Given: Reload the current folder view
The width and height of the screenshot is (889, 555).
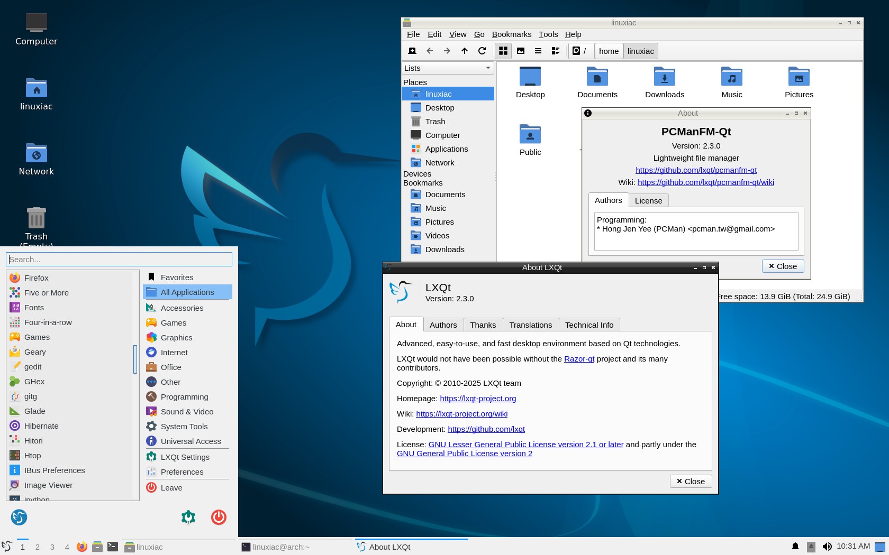Looking at the screenshot, I should point(482,51).
